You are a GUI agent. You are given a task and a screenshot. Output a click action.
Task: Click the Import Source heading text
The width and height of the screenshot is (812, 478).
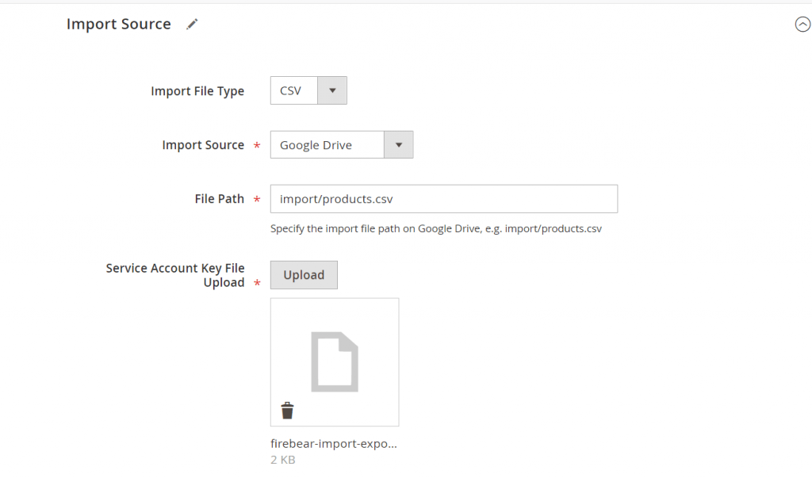pyautogui.click(x=118, y=24)
